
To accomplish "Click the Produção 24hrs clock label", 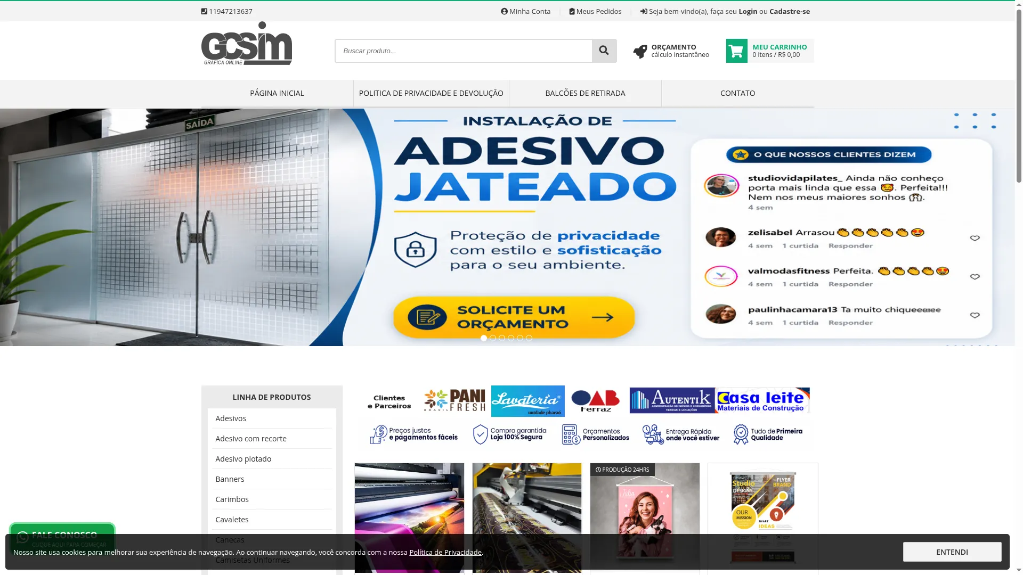I will coord(622,470).
